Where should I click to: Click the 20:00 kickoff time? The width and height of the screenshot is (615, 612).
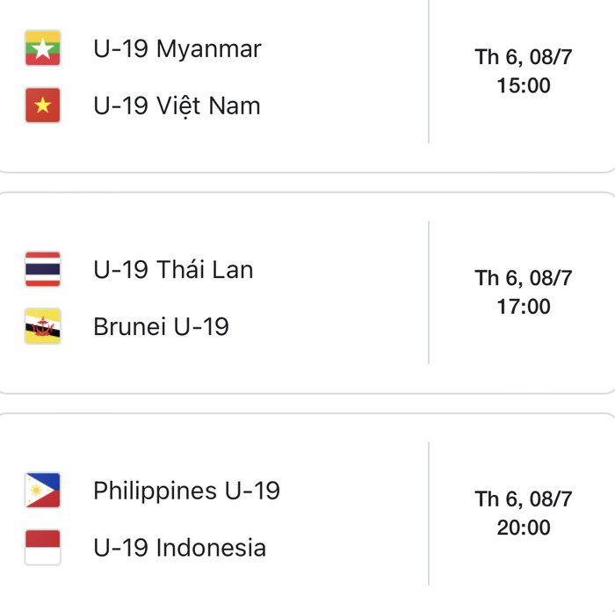[524, 528]
